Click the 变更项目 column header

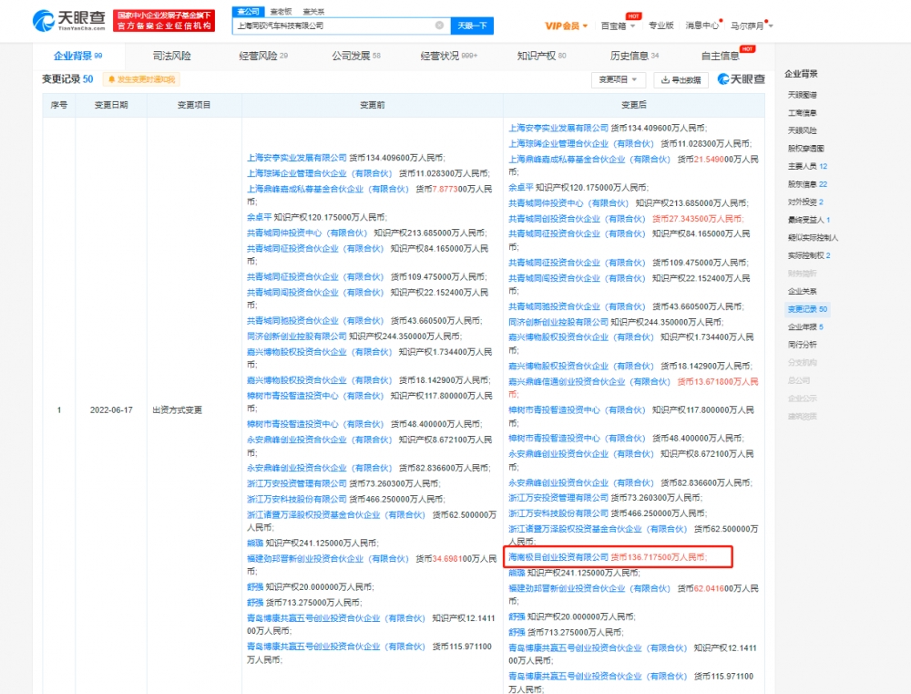coord(194,105)
